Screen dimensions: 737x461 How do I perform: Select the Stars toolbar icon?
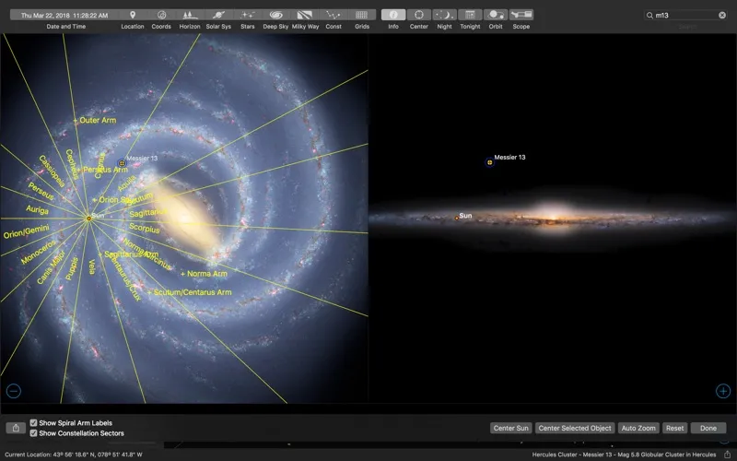248,16
